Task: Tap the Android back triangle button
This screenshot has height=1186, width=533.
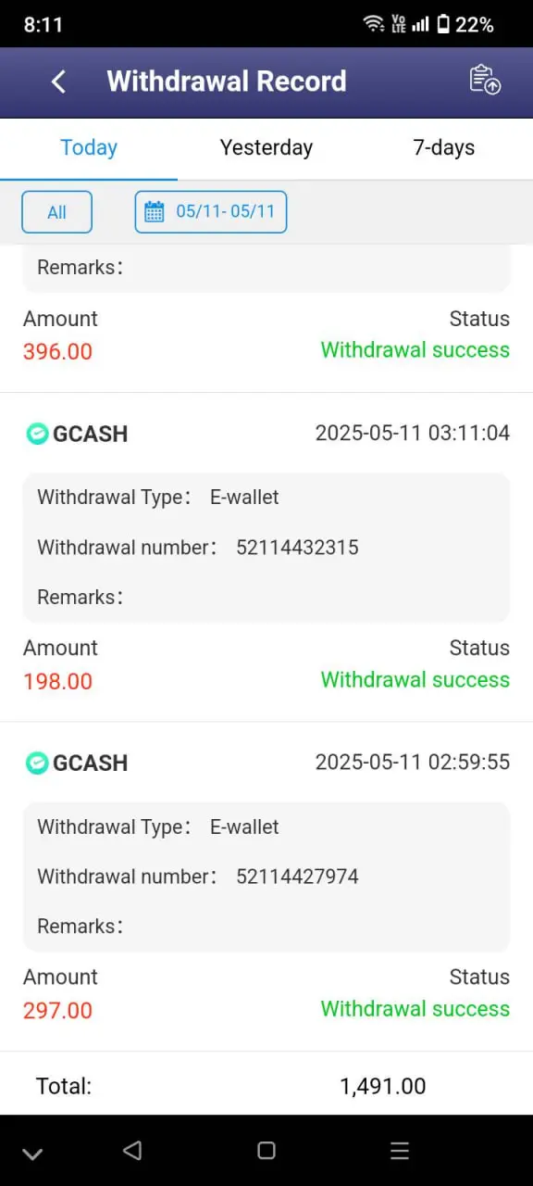Action: (x=132, y=1150)
